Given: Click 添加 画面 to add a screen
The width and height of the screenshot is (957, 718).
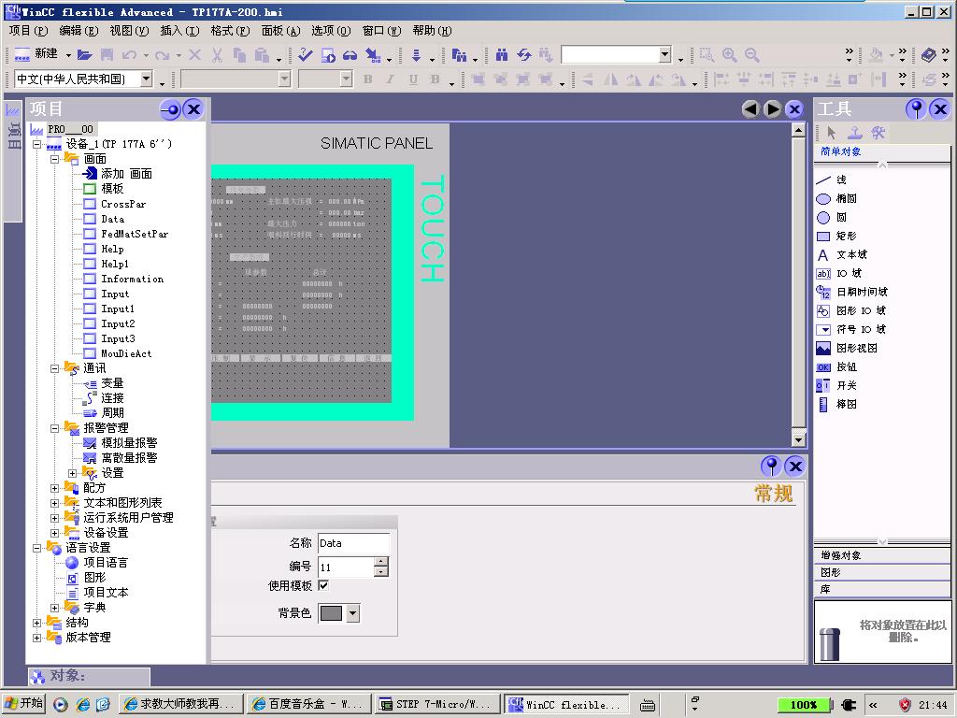Looking at the screenshot, I should point(126,174).
